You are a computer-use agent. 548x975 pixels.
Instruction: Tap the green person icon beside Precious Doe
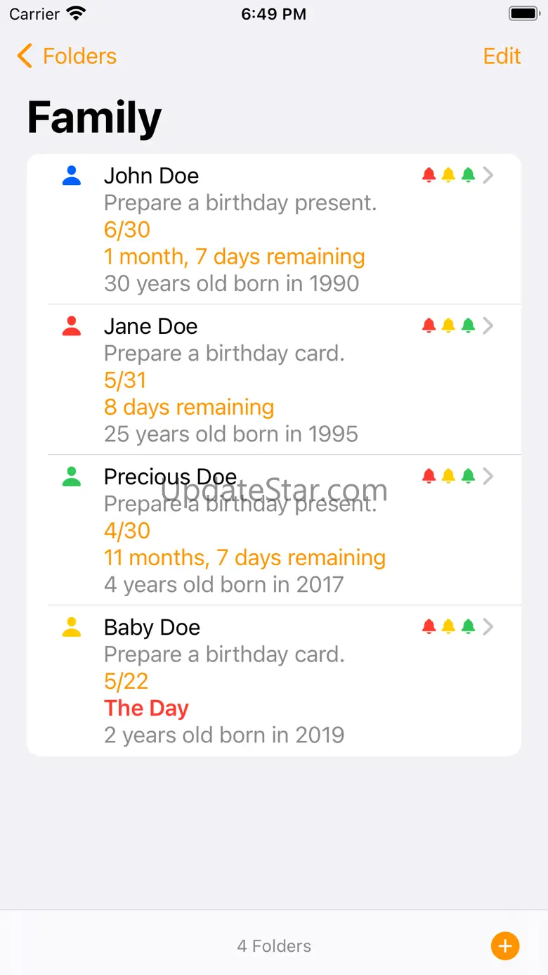72,477
